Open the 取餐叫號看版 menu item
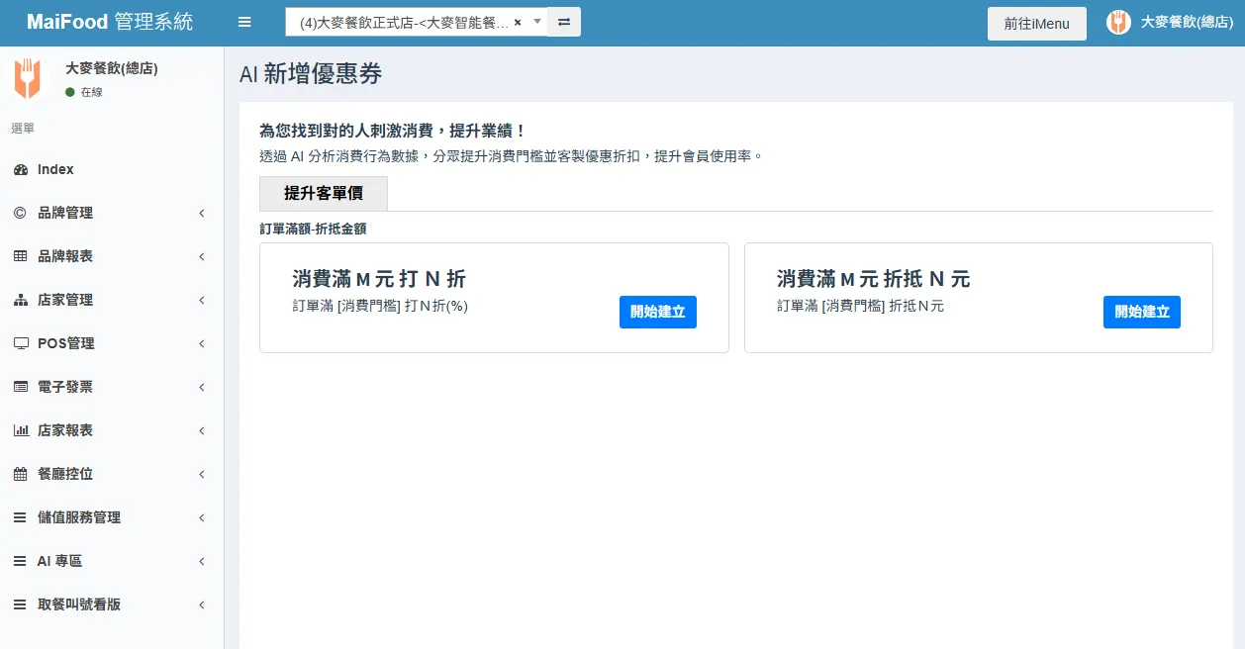 pyautogui.click(x=79, y=604)
